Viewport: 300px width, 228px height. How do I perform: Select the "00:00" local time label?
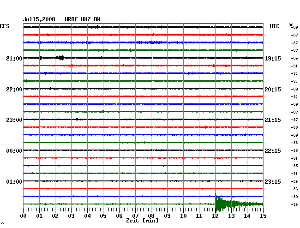[x=14, y=151]
